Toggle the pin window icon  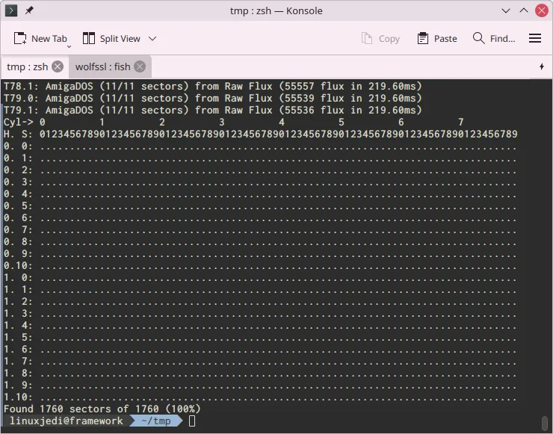pyautogui.click(x=29, y=10)
